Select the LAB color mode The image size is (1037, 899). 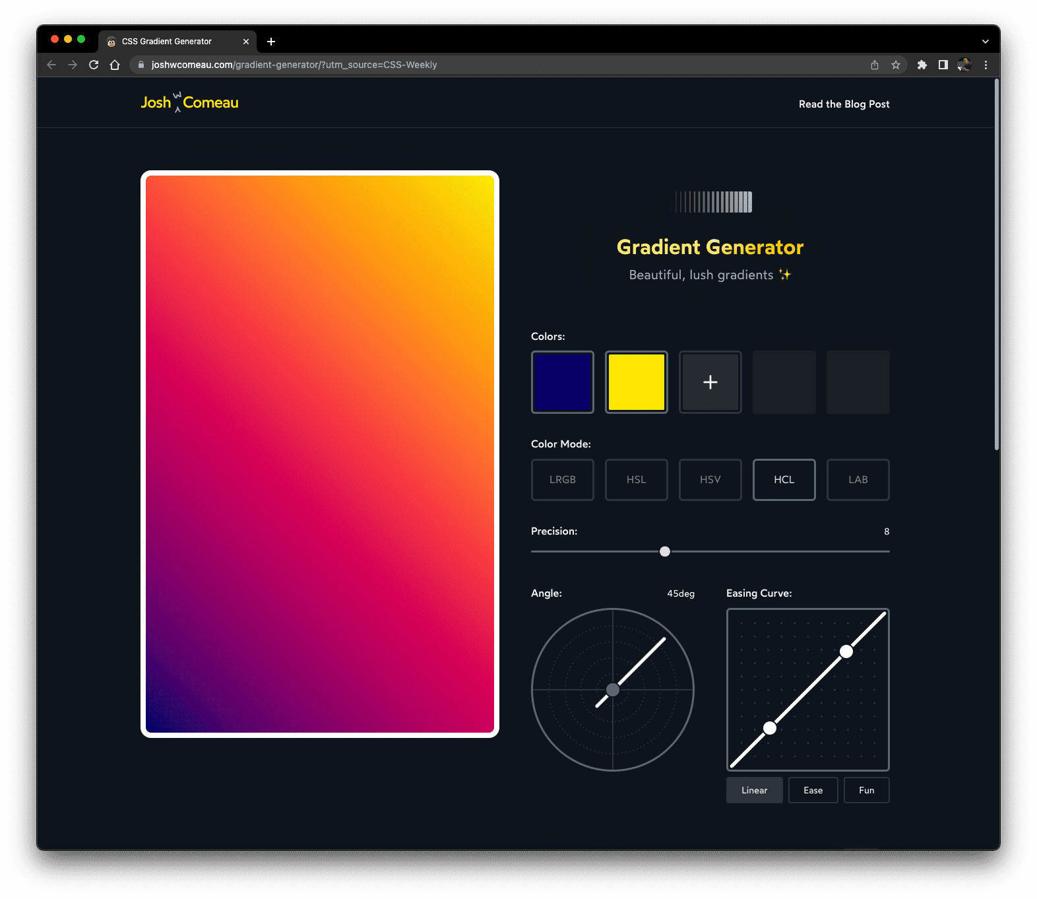tap(858, 480)
